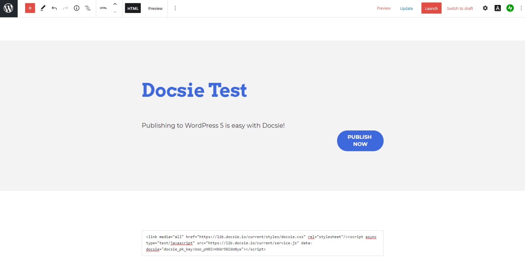The height and width of the screenshot is (260, 525).
Task: Change the HTML block type
Action: pos(103,8)
